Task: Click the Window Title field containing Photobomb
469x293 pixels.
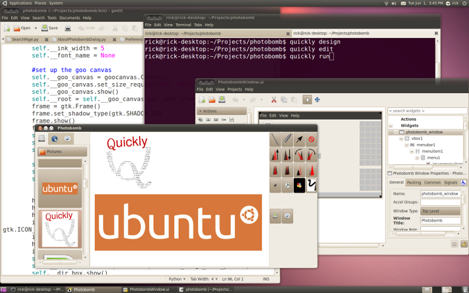Action: (x=440, y=221)
